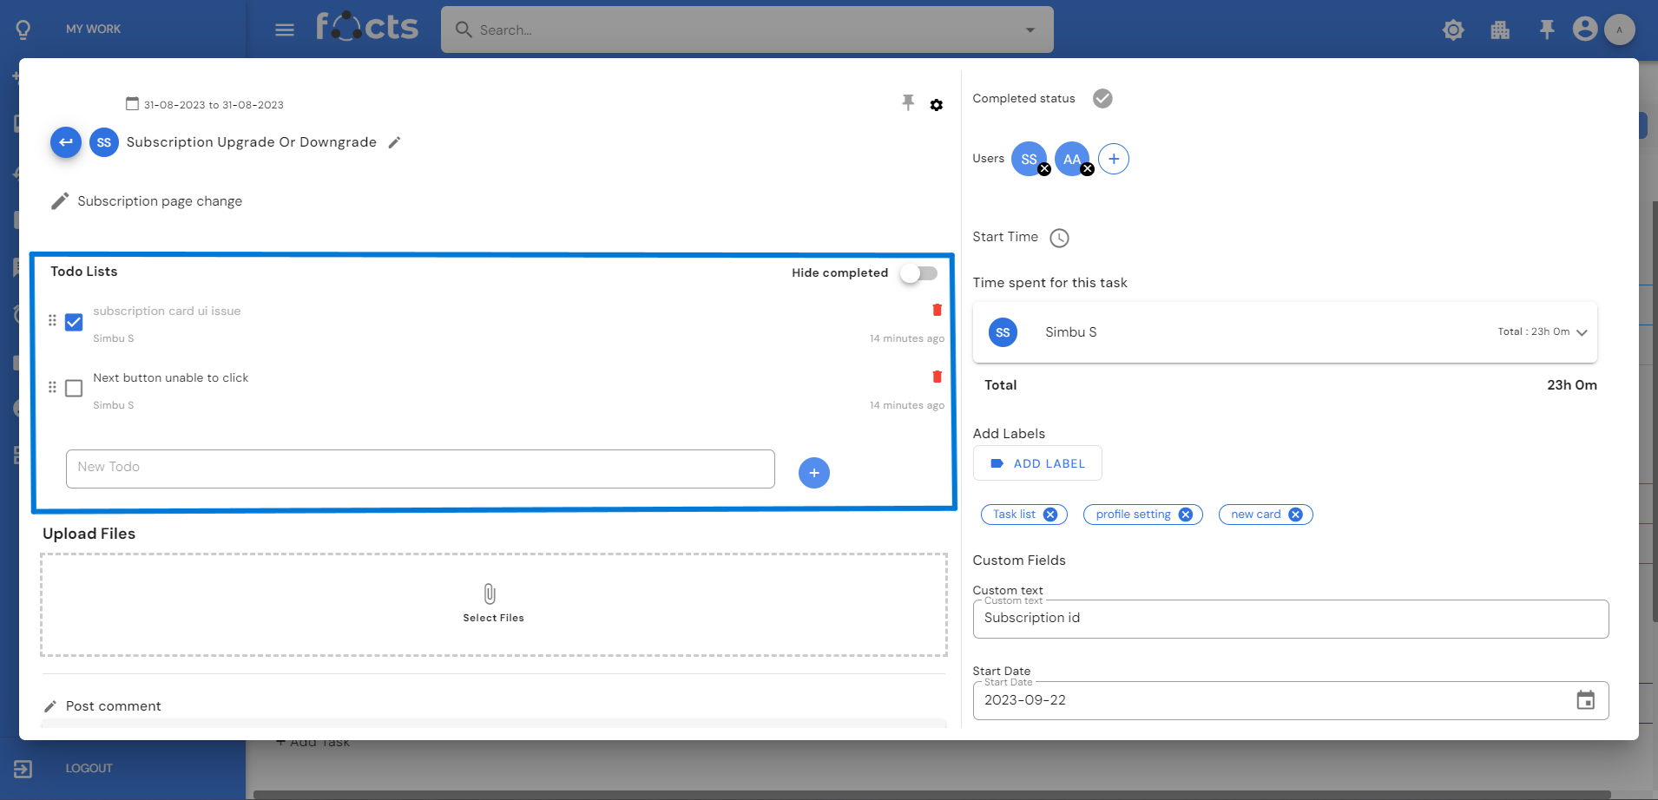Open task settings gear icon

[x=936, y=105]
